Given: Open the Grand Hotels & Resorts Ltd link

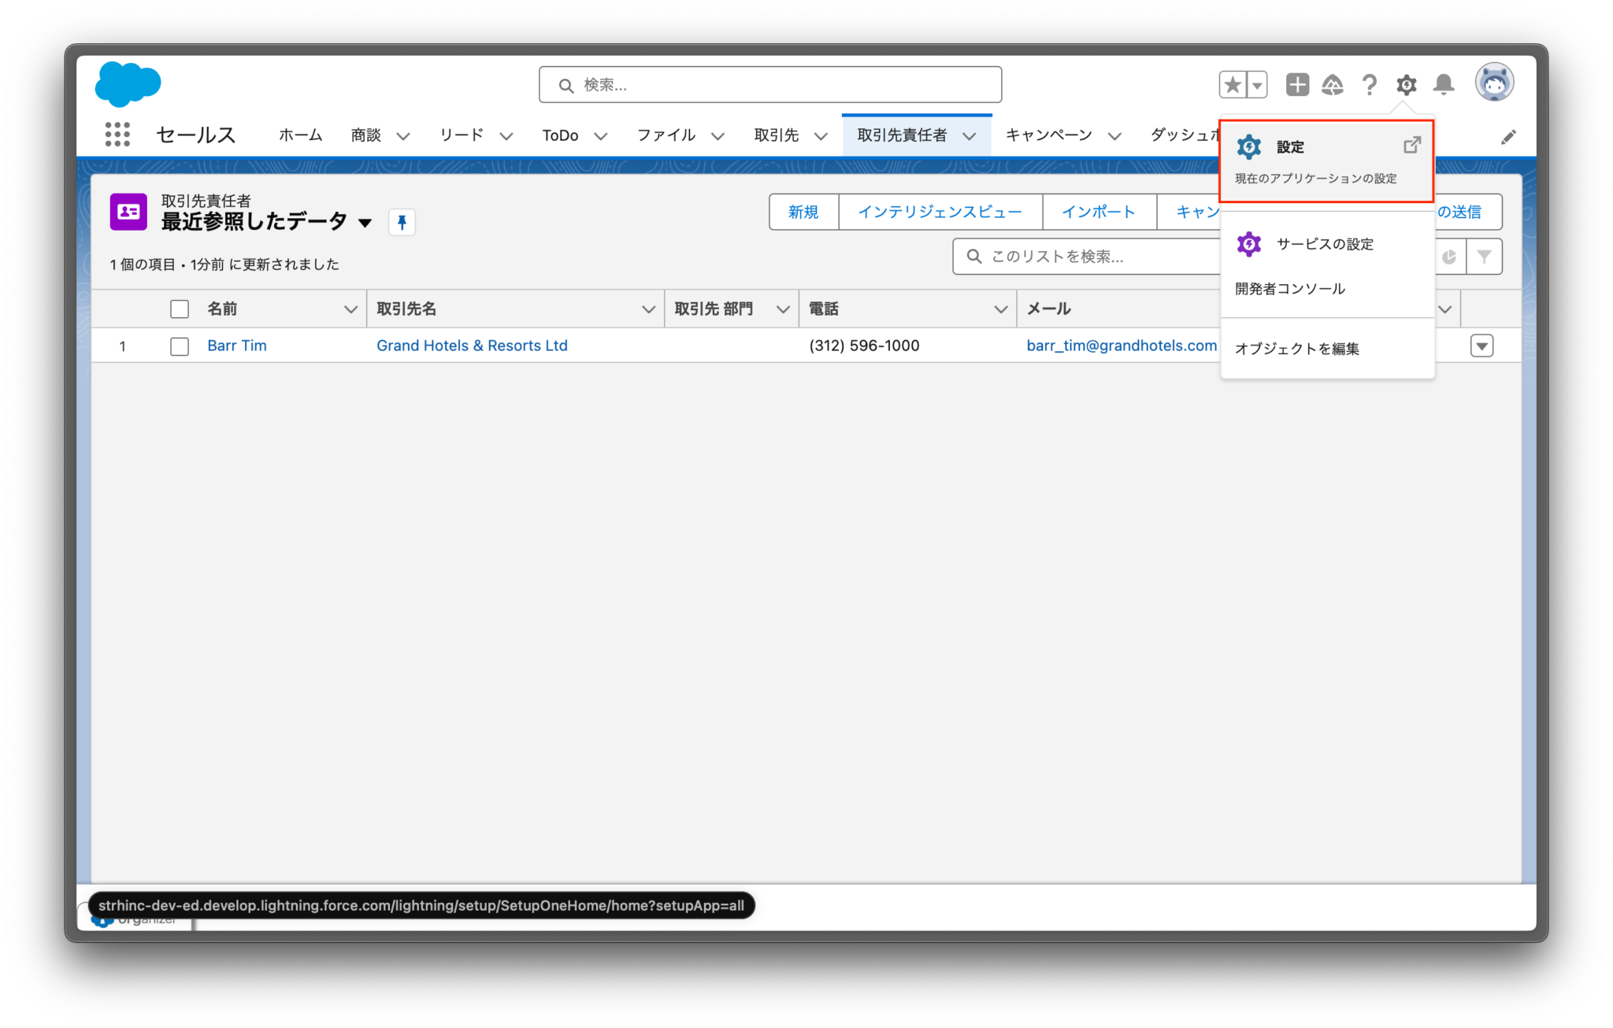Looking at the screenshot, I should coord(471,346).
